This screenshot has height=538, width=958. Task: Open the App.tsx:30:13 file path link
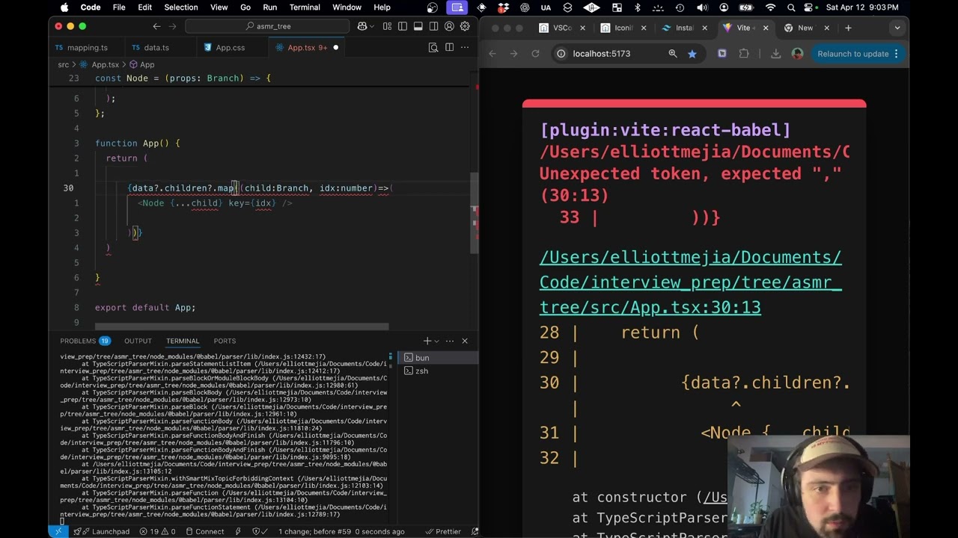[690, 282]
